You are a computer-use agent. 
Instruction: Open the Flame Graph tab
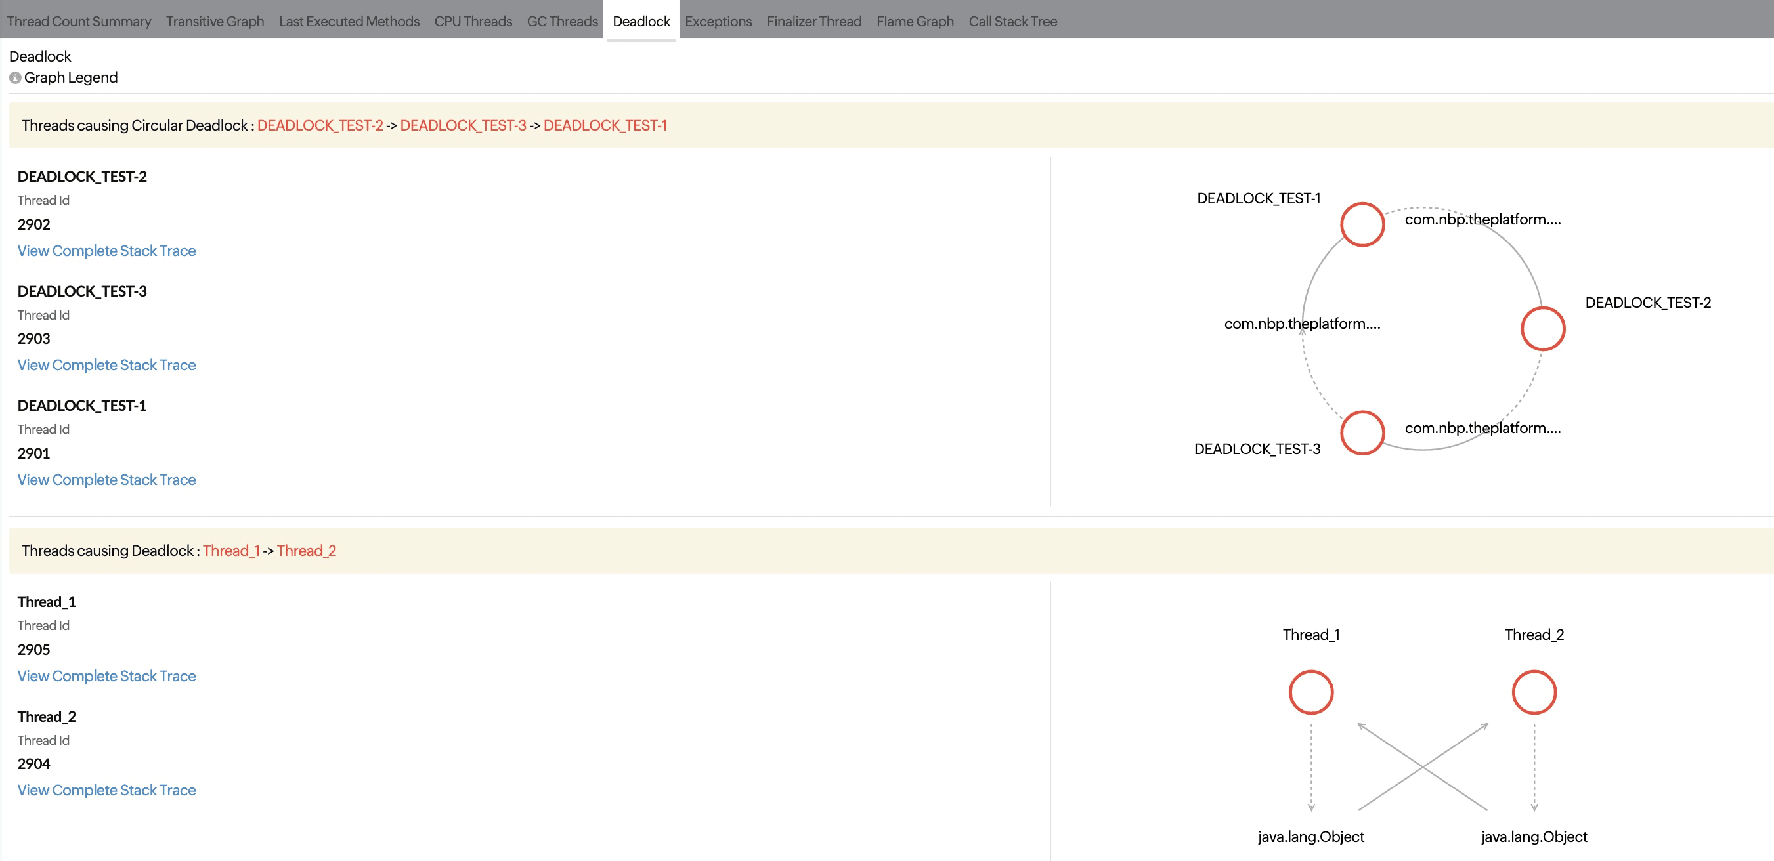(x=914, y=22)
